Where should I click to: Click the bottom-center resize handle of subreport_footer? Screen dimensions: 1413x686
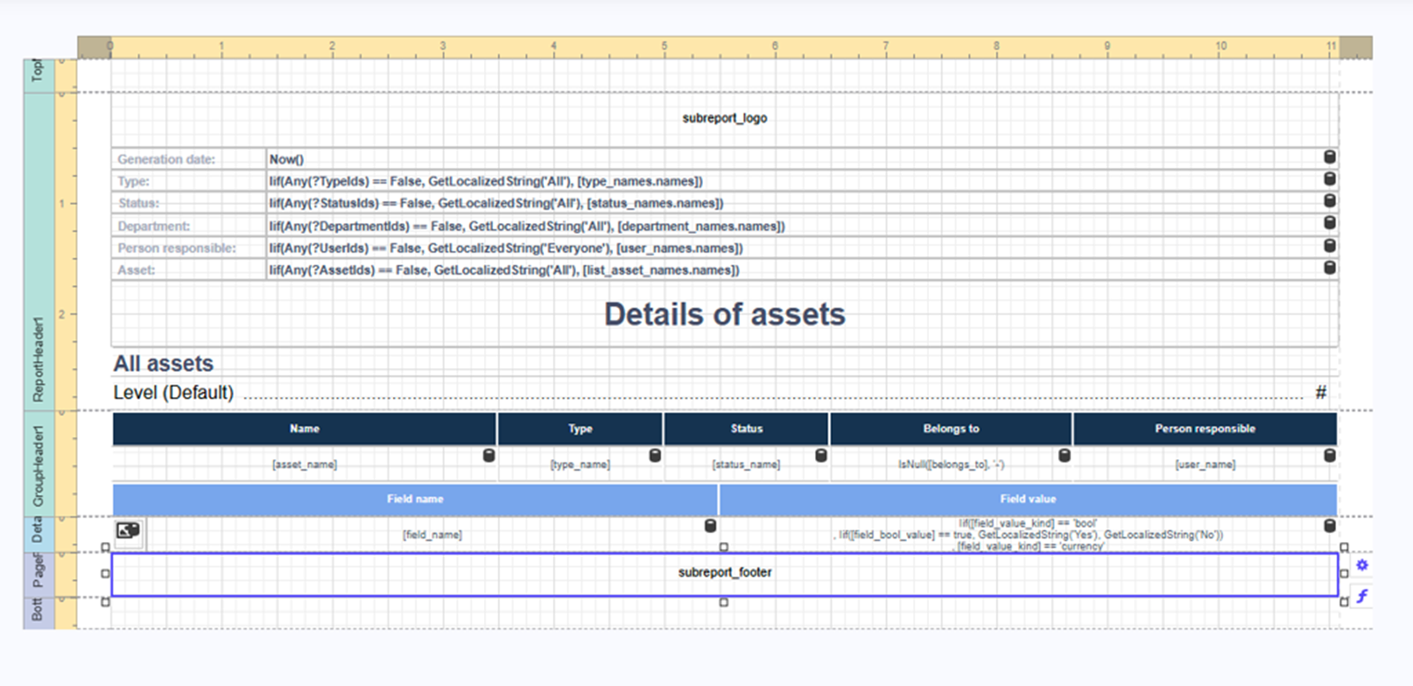pos(724,602)
